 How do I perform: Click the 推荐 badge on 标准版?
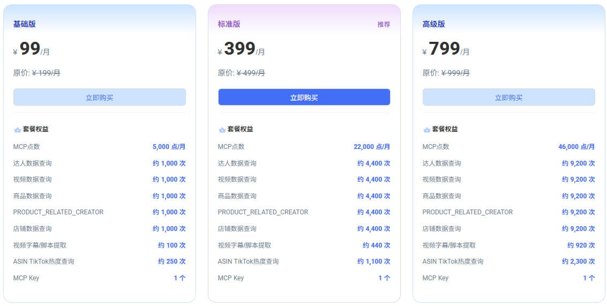(x=384, y=25)
